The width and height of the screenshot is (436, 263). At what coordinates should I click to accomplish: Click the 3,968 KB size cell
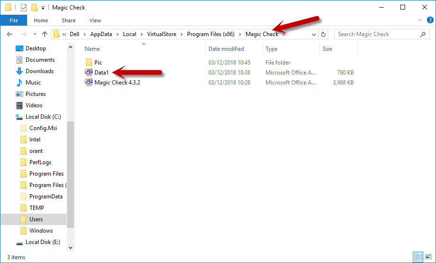point(343,83)
